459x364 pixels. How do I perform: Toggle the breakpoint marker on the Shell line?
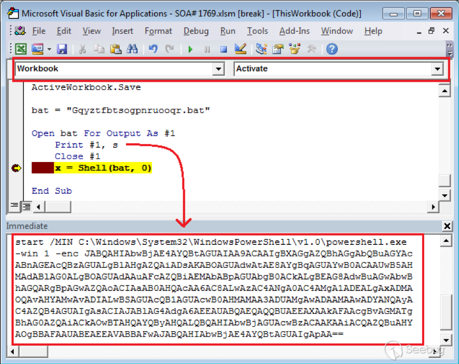(16, 168)
